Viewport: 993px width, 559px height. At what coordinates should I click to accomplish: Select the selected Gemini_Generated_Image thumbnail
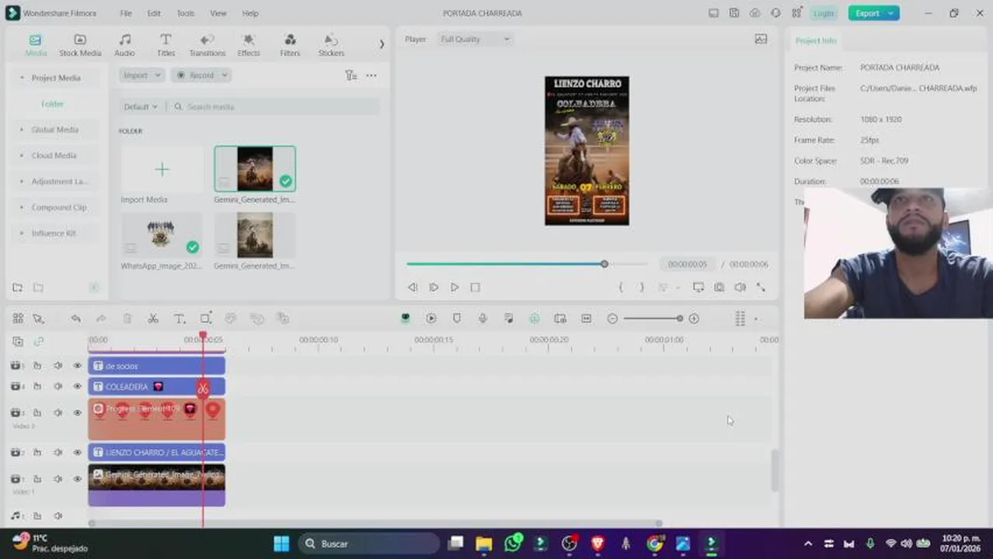click(255, 168)
